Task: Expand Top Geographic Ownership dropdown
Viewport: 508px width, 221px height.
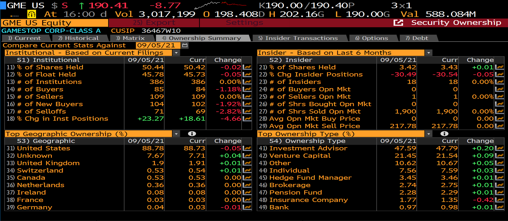Action: (176, 134)
